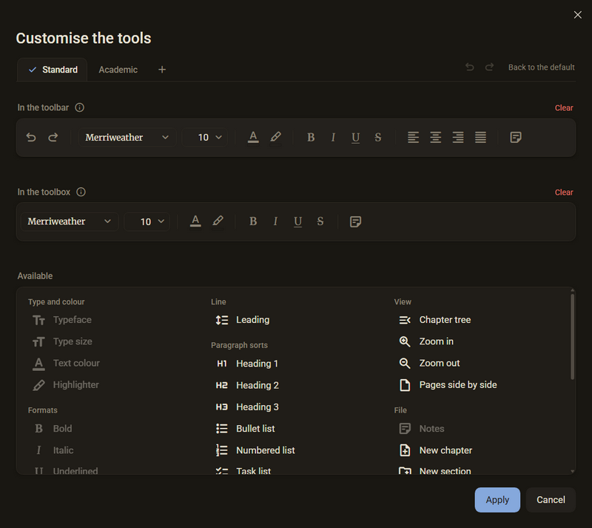Click Bold icon in the toolbox row
The height and width of the screenshot is (528, 592).
point(253,221)
